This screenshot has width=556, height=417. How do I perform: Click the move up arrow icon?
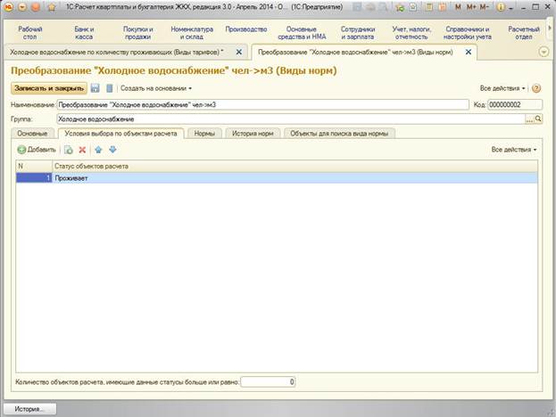(98, 150)
